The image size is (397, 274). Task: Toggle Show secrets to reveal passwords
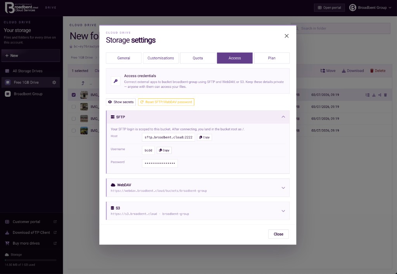[121, 102]
